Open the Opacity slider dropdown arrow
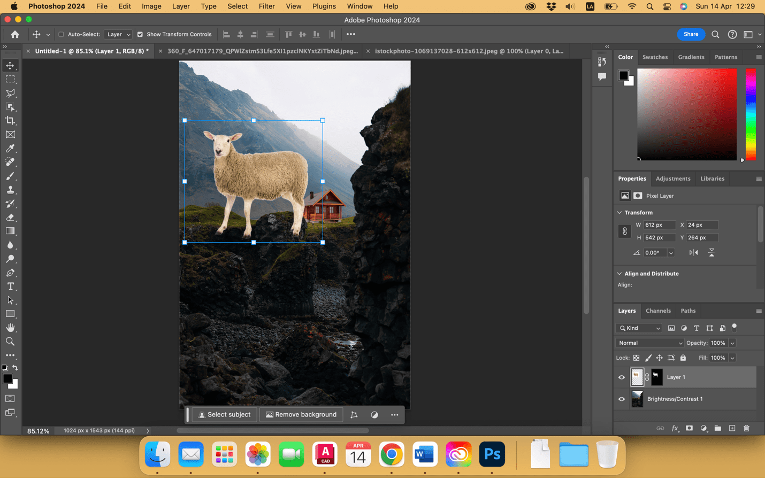The image size is (765, 480). click(x=732, y=343)
